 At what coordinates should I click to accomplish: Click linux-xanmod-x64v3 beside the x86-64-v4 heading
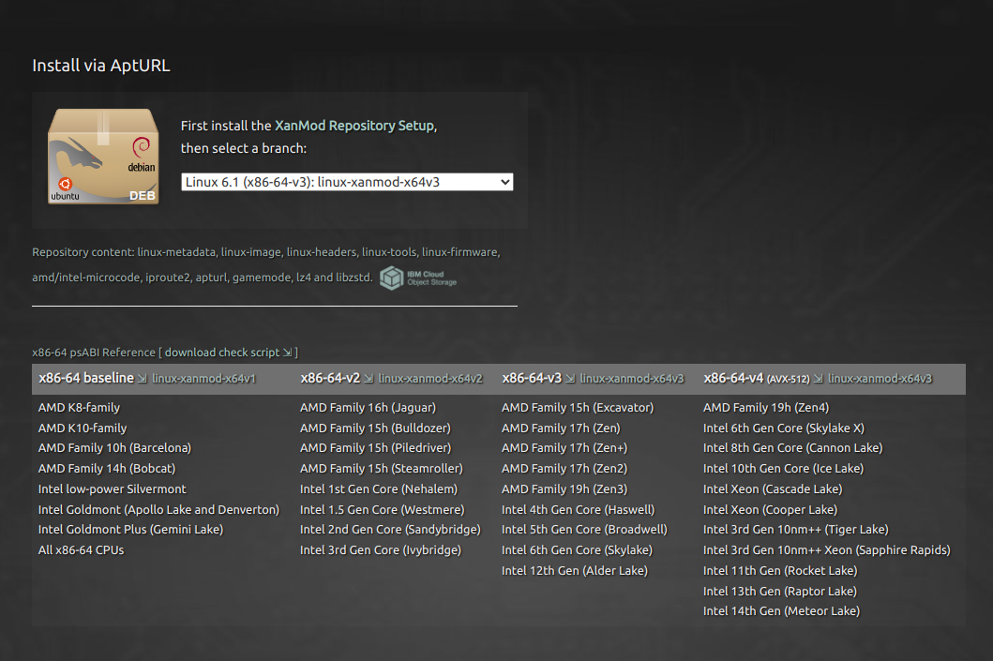tap(880, 379)
